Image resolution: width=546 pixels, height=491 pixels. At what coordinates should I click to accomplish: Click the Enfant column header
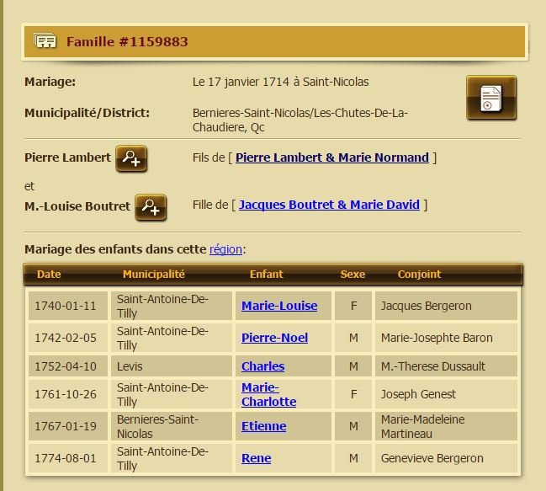(x=267, y=275)
